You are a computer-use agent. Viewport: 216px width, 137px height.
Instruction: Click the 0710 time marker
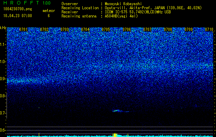point(209,29)
